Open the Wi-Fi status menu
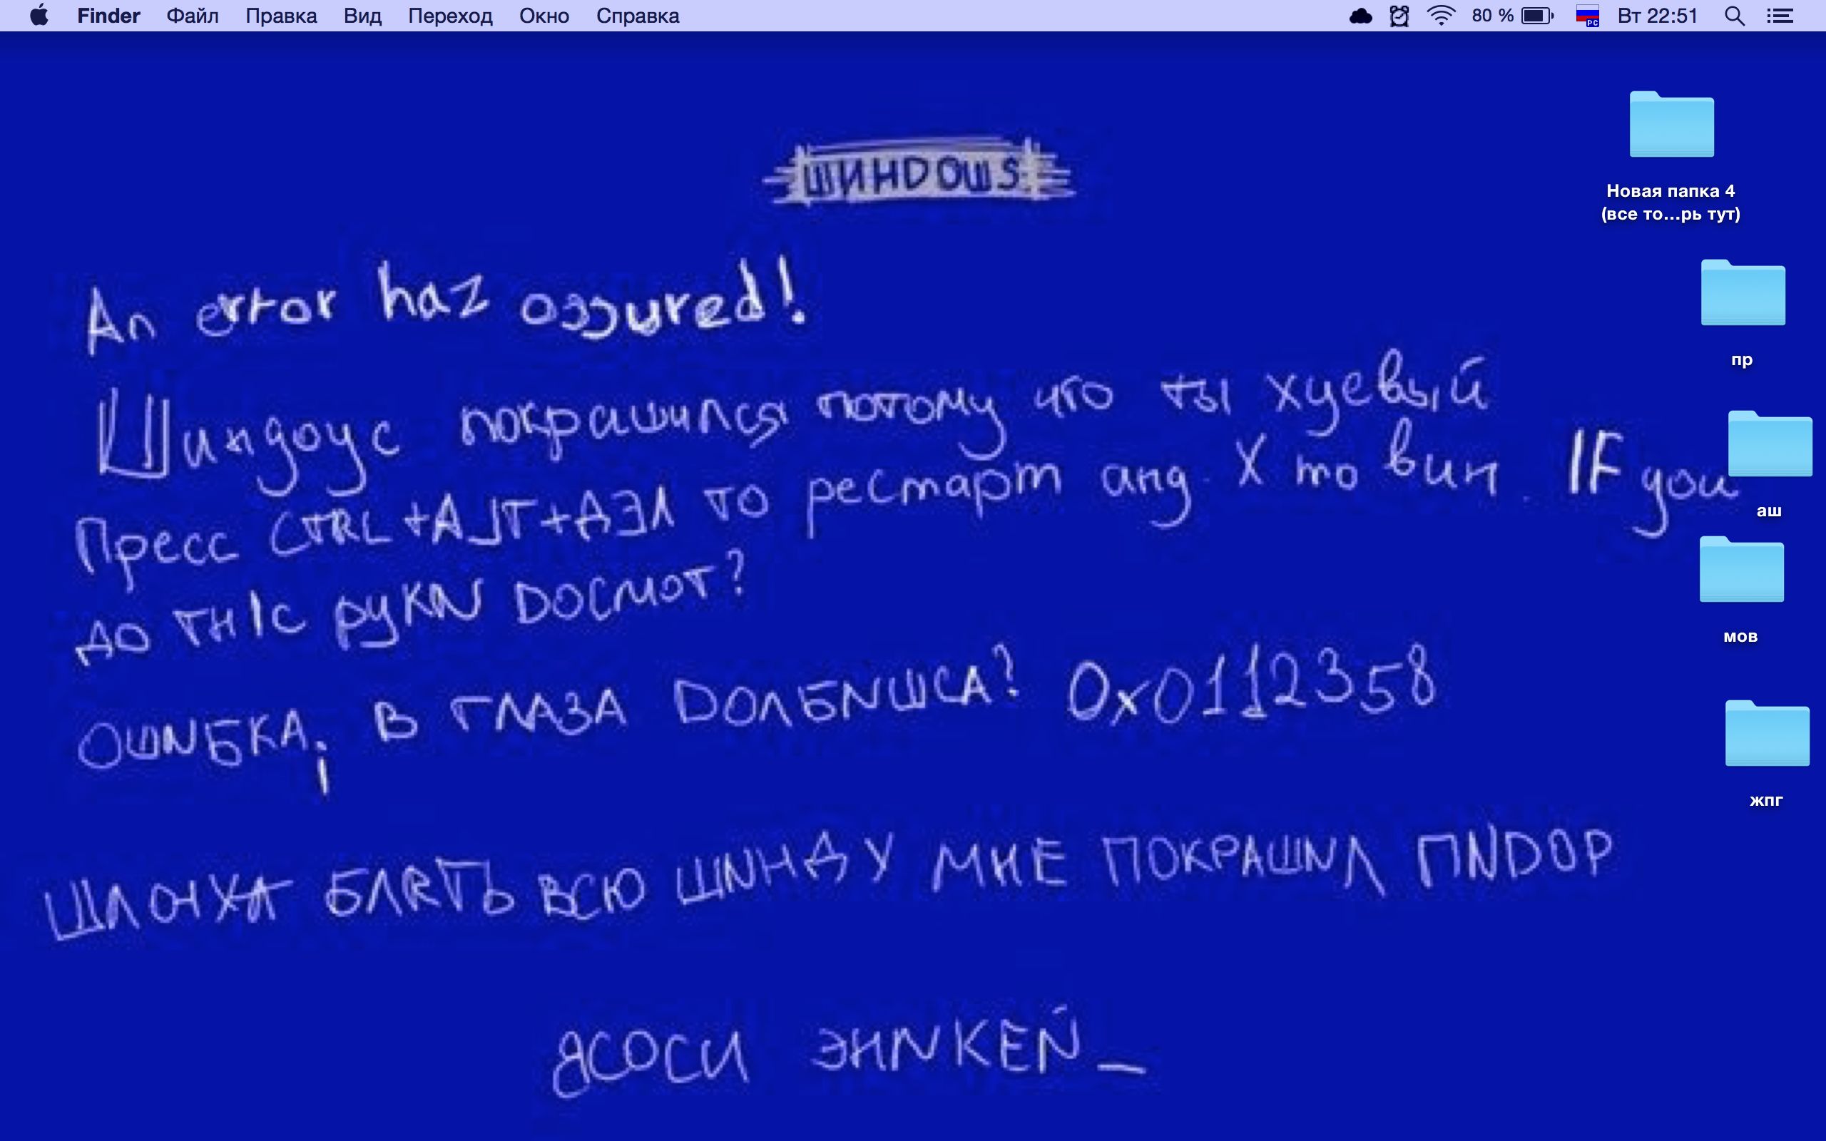The width and height of the screenshot is (1826, 1141). click(1440, 16)
